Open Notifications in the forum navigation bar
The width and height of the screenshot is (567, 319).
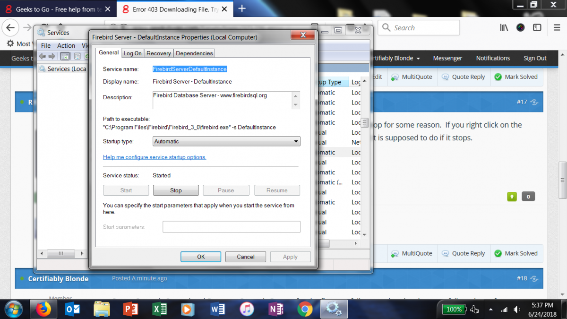pos(493,58)
